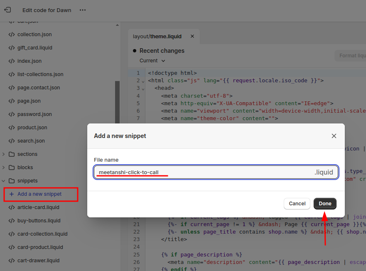The width and height of the screenshot is (366, 271).
Task: Click code icon beside list-collections.json
Action: click(12, 74)
